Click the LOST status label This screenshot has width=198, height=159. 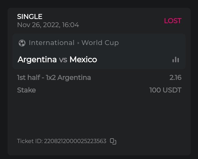[173, 21]
